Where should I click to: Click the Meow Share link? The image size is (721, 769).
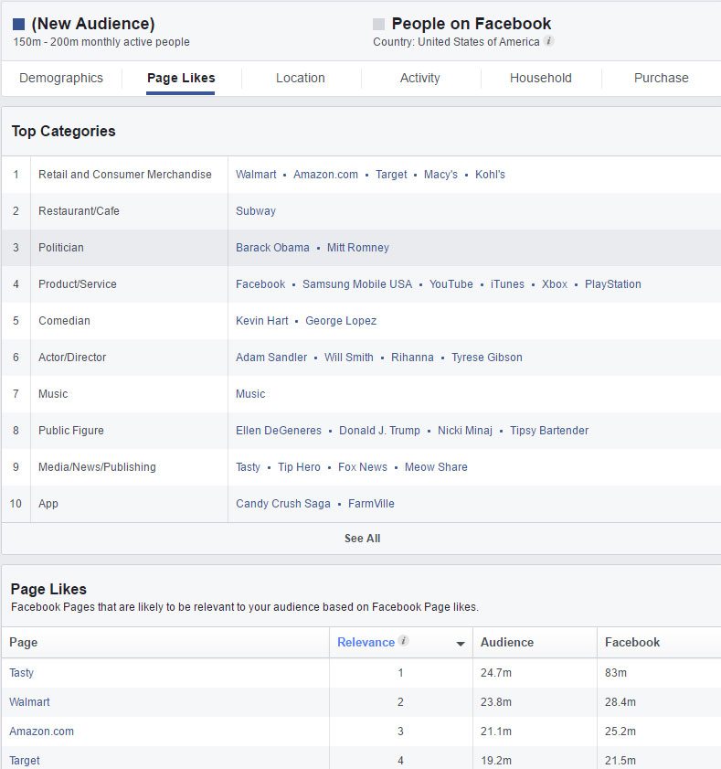[x=436, y=467]
